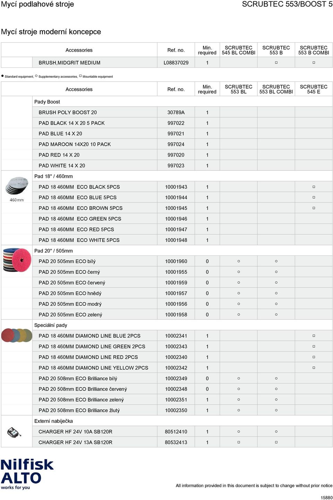Click the special diamond pads image

click(x=17, y=335)
